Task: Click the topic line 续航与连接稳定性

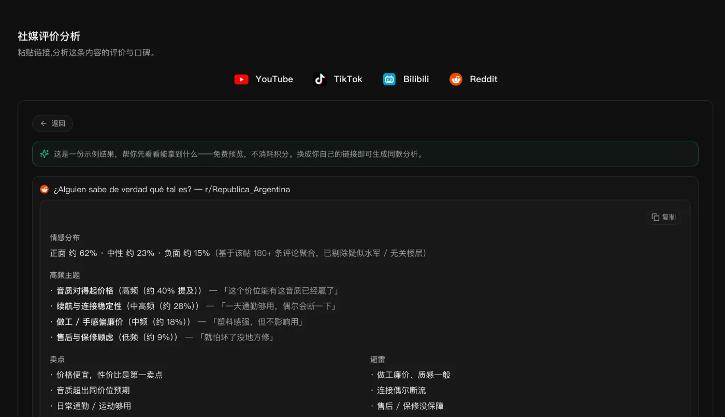Action: coord(193,306)
